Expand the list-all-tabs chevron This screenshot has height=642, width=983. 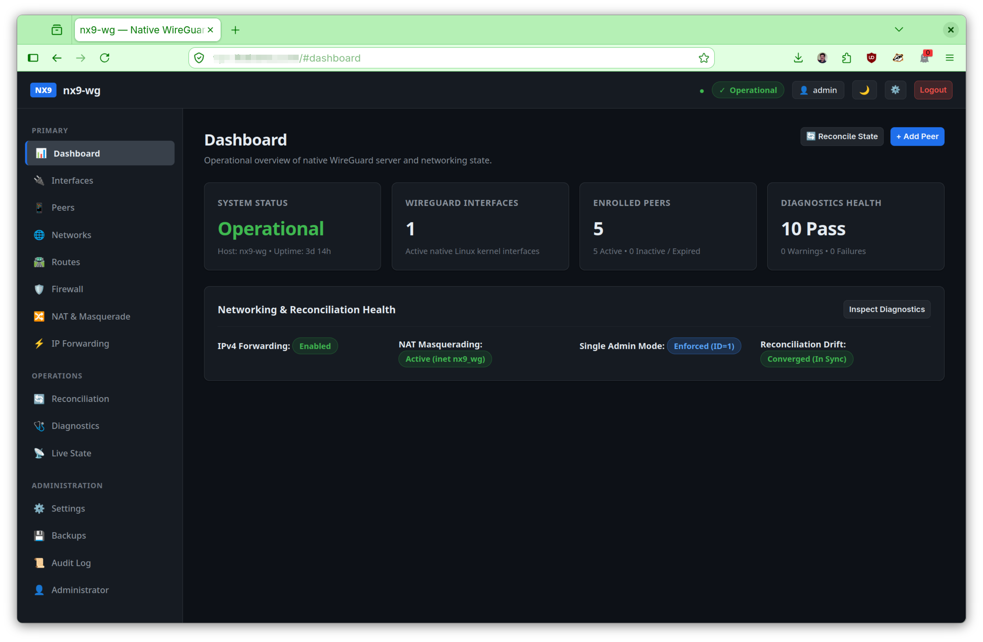[898, 30]
